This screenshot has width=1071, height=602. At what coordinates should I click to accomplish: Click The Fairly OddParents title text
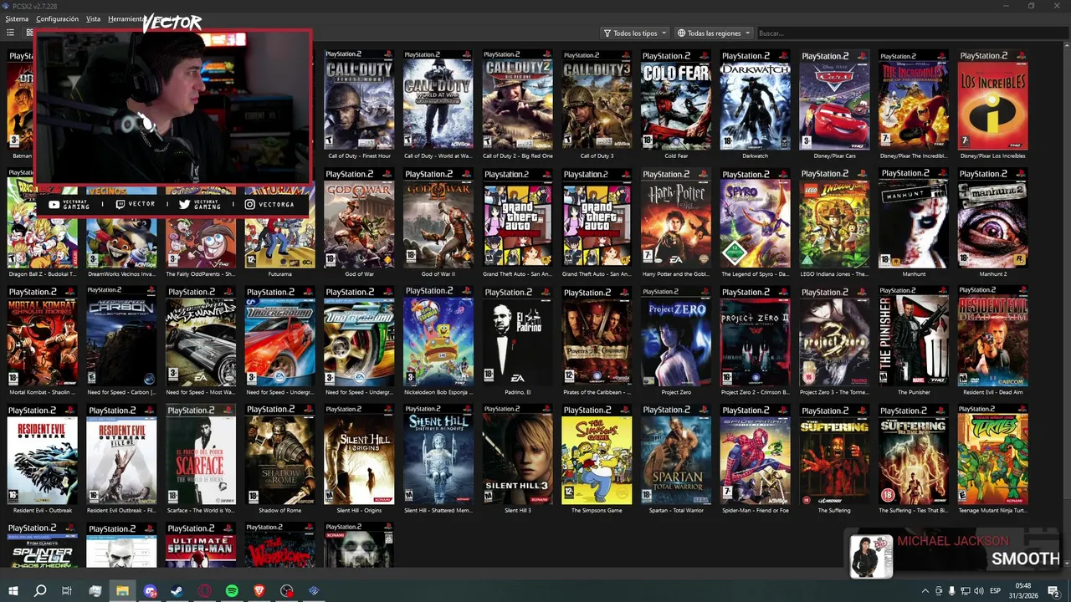(x=201, y=274)
